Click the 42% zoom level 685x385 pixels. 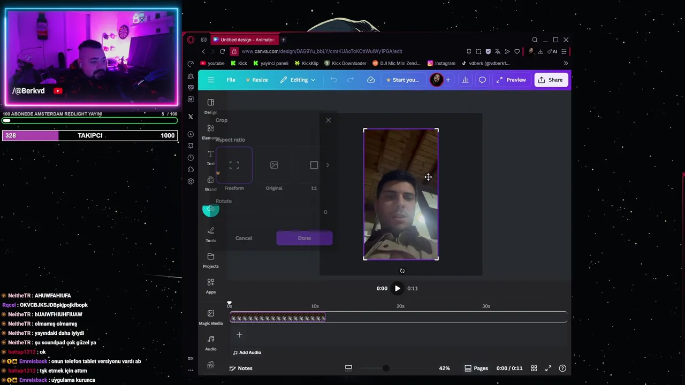444,368
